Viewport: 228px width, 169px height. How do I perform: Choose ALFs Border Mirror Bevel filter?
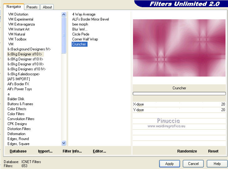[x=90, y=19]
